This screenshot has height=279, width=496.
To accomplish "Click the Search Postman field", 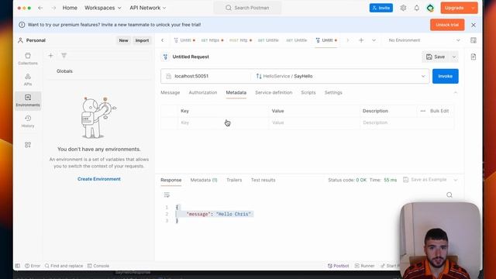I will pyautogui.click(x=247, y=8).
